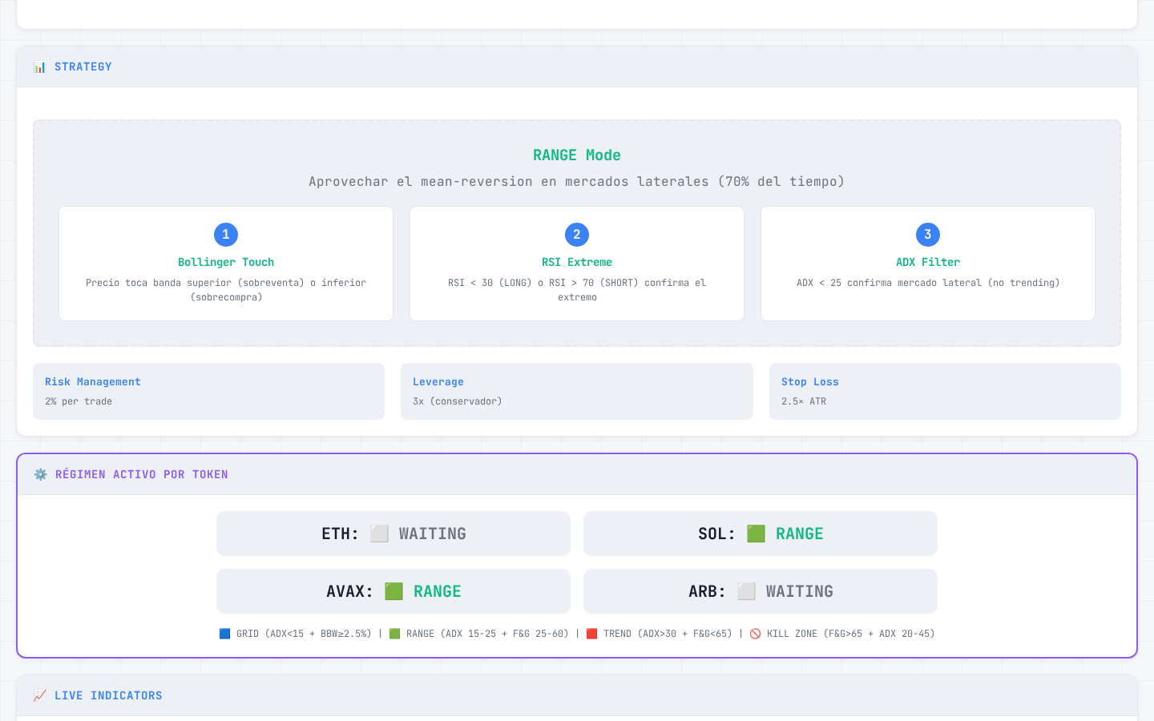Open the Leverage 3x card
Viewport: 1154px width, 721px height.
tap(576, 391)
